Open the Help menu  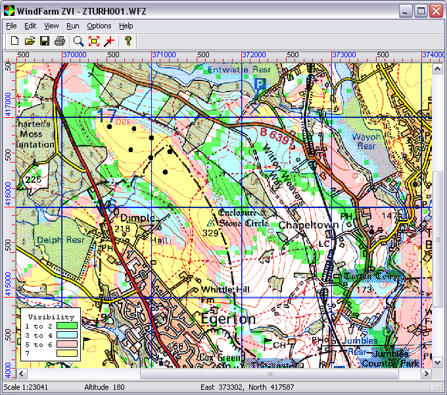tap(126, 26)
